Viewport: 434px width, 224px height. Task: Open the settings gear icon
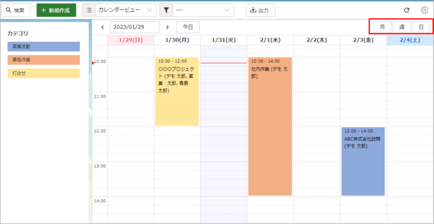(x=424, y=11)
